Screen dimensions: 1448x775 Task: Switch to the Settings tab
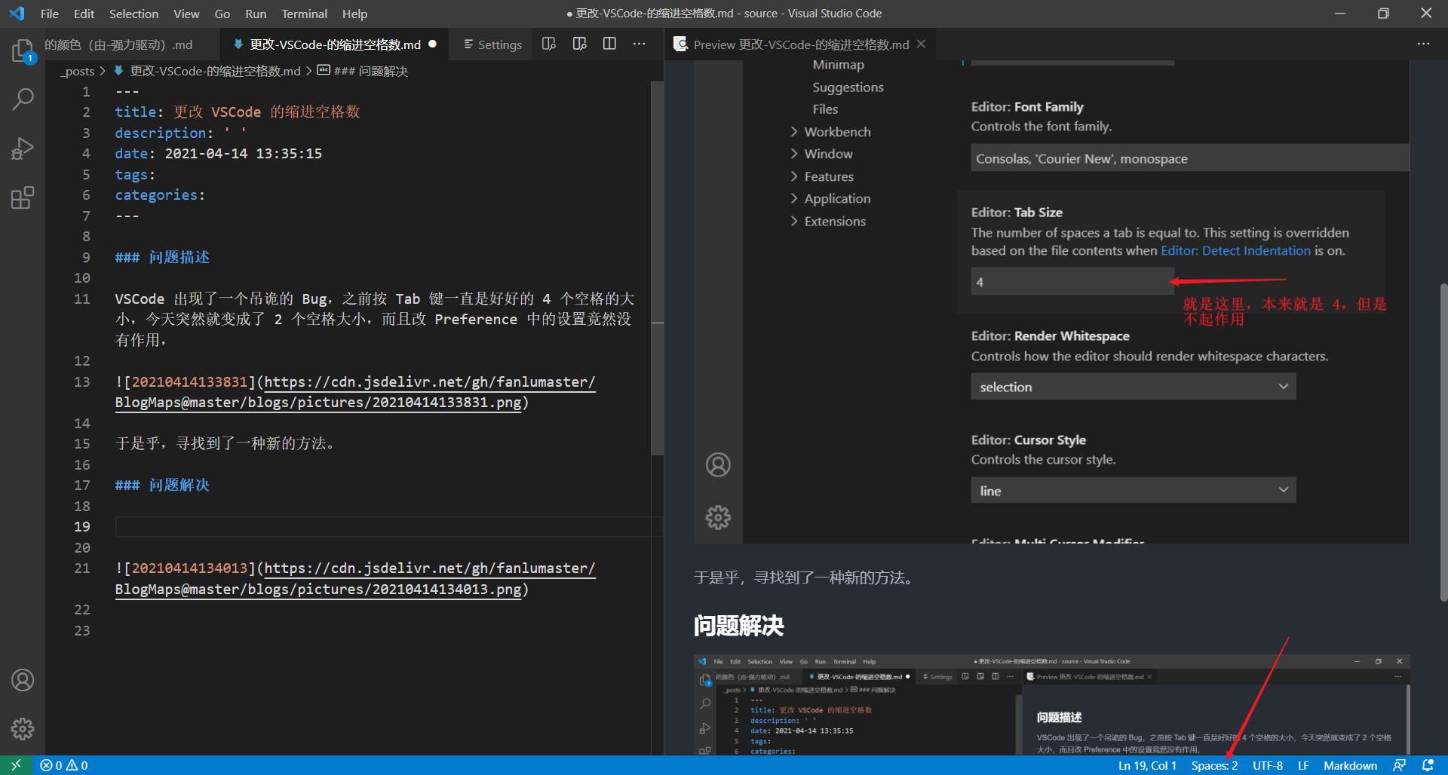click(x=492, y=44)
